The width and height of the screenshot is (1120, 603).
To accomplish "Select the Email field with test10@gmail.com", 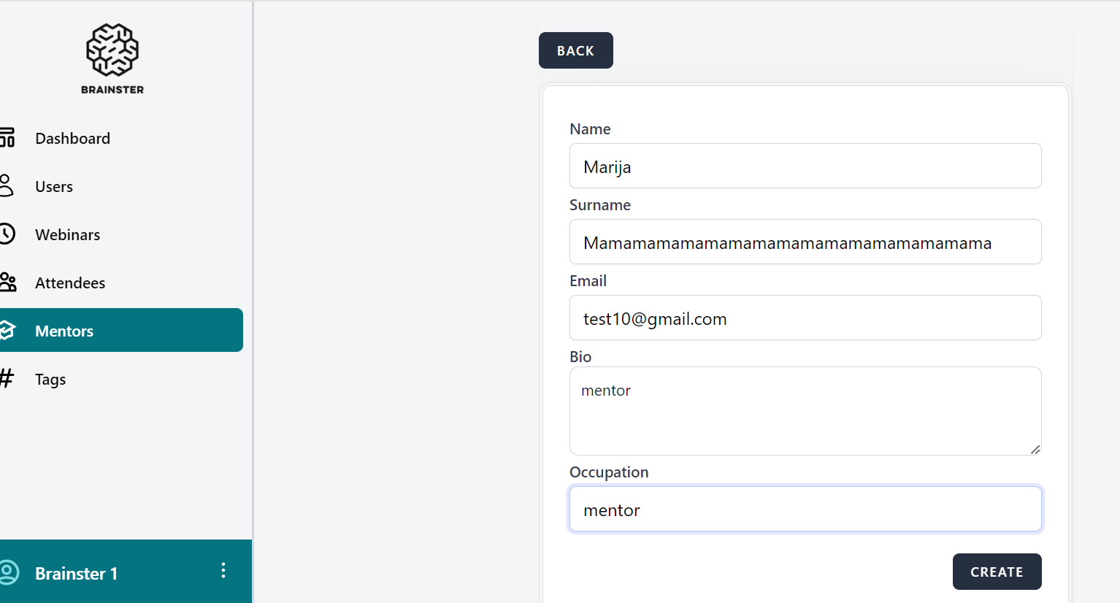I will pyautogui.click(x=805, y=318).
